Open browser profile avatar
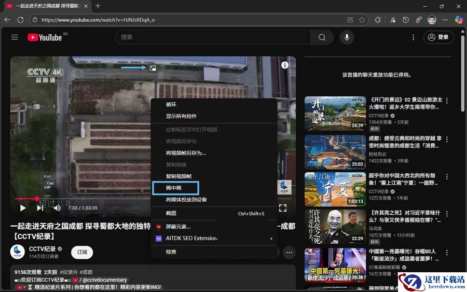 432,20
